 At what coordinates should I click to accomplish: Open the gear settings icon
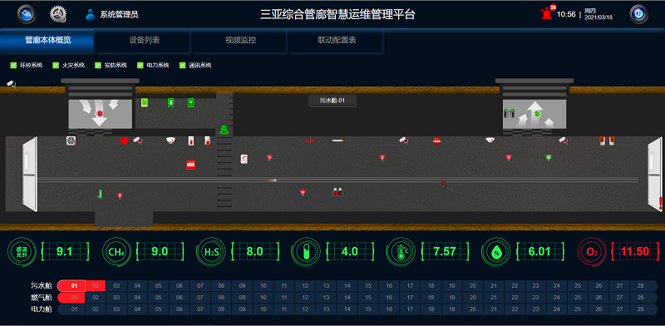click(58, 14)
